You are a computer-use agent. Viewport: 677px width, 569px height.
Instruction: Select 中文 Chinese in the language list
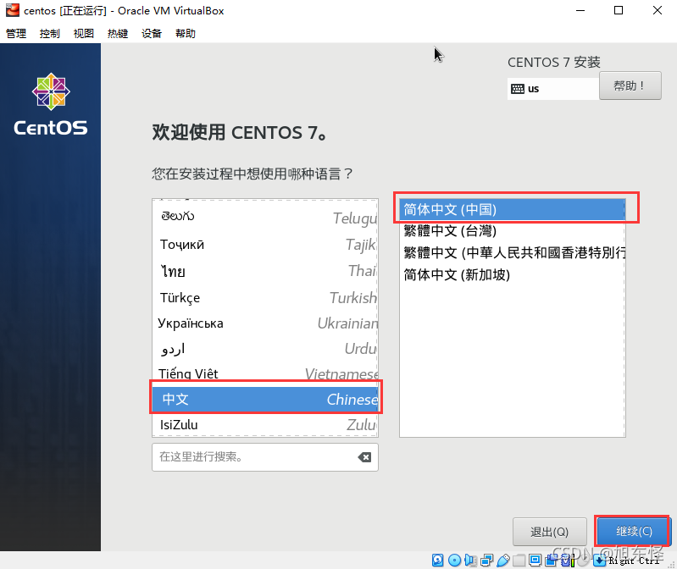pos(265,399)
